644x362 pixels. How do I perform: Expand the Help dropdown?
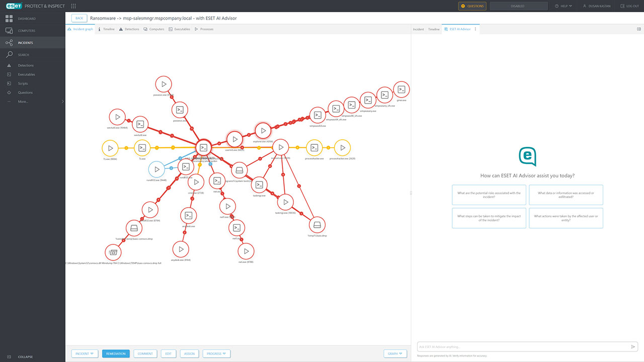563,6
